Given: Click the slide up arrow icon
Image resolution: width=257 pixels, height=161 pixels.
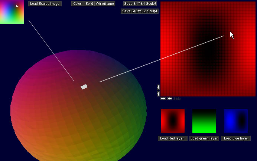Looking at the screenshot, I should pyautogui.click(x=158, y=88).
